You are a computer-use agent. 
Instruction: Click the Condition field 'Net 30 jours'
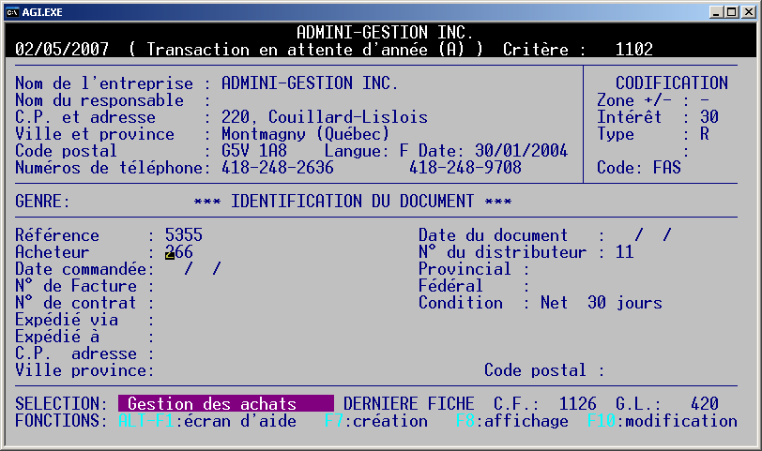pos(601,303)
